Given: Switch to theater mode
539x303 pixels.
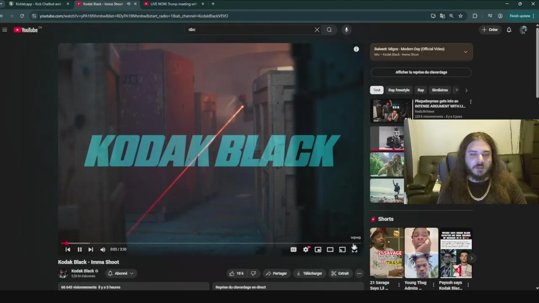Looking at the screenshot, I should point(330,250).
